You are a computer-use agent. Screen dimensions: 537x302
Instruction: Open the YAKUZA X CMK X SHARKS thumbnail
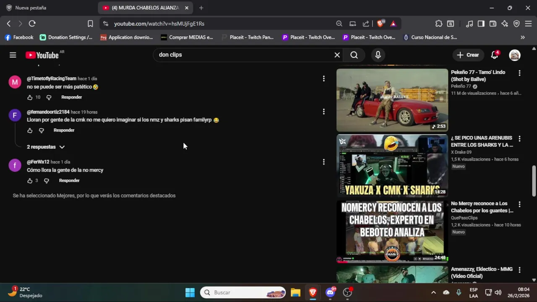tap(392, 166)
